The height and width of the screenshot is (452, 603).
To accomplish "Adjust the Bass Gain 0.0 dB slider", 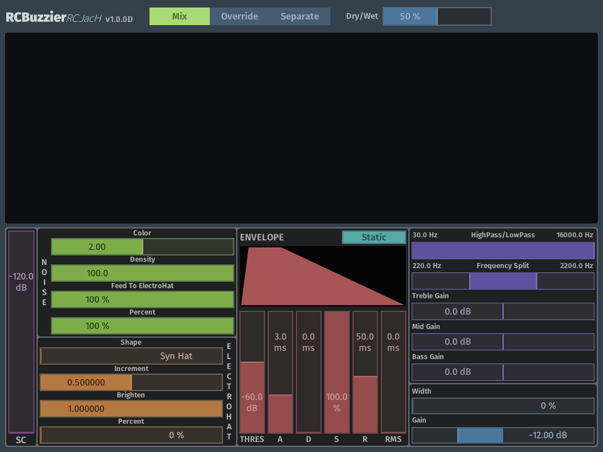I will click(503, 372).
